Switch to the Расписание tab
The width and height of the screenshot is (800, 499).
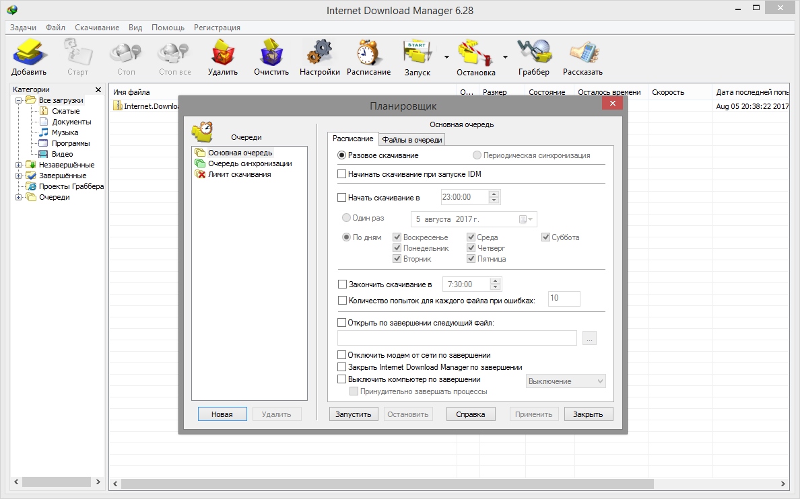coord(353,139)
